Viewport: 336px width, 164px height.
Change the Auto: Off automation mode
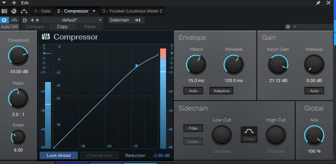click(9, 27)
